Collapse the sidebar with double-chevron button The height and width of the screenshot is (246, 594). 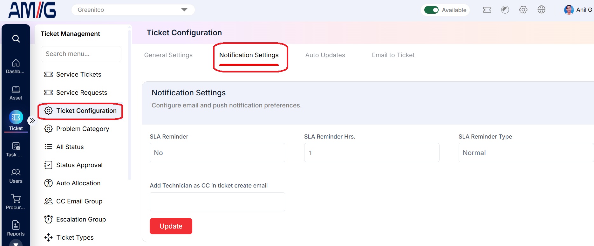tap(32, 121)
